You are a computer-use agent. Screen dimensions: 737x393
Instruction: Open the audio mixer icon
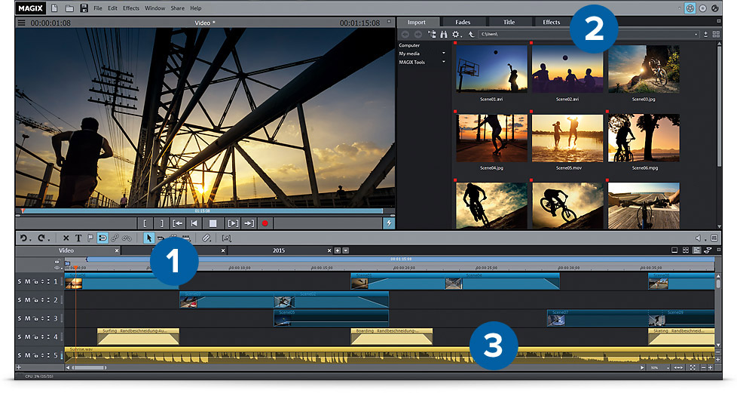pyautogui.click(x=714, y=238)
